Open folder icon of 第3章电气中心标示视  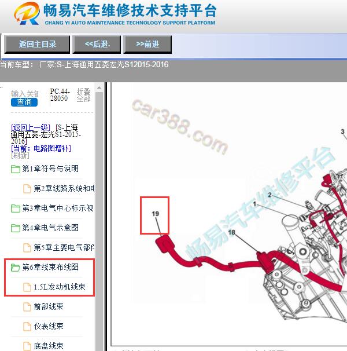tap(16, 209)
